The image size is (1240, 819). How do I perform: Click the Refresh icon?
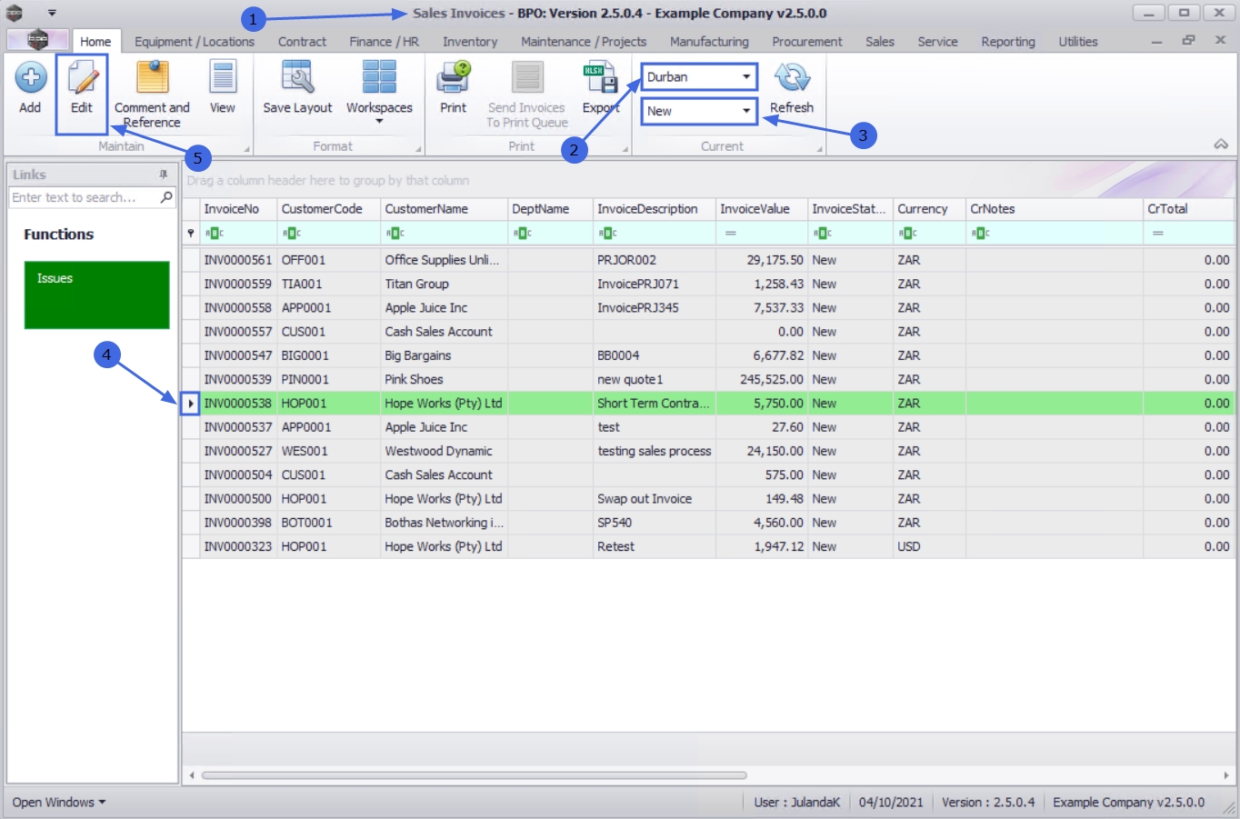coord(792,78)
